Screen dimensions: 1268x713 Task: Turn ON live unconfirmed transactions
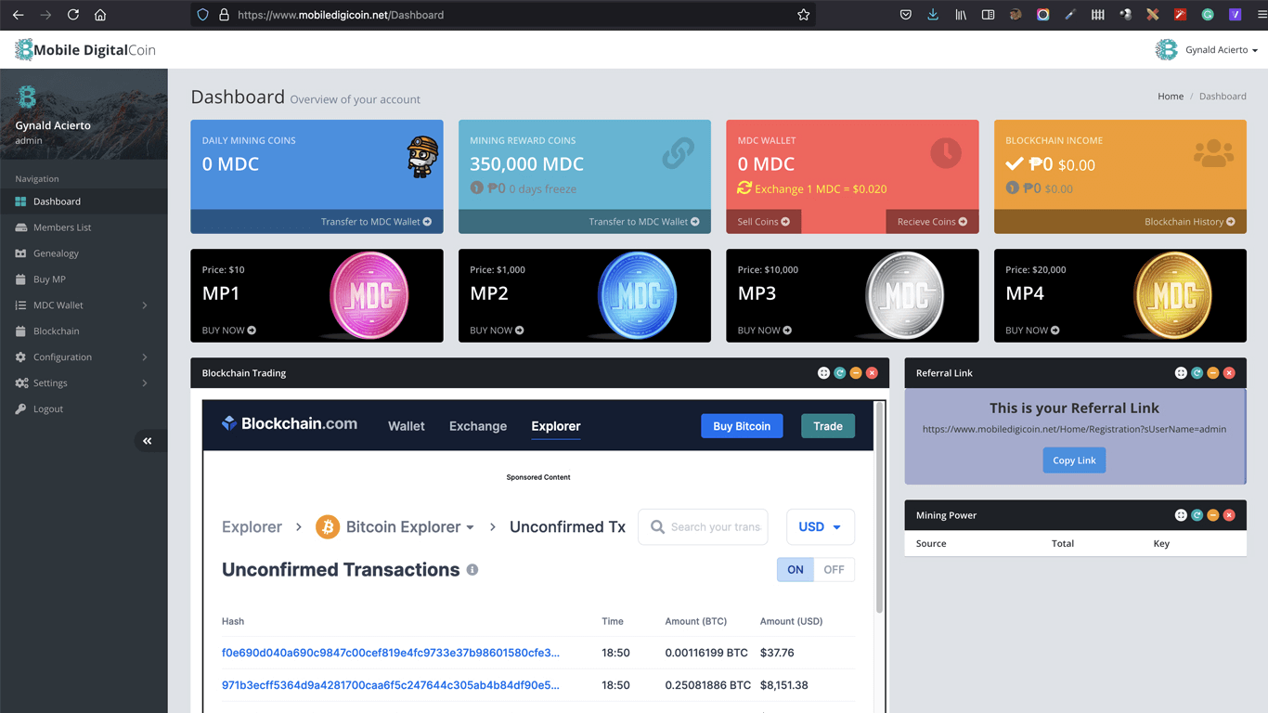796,570
